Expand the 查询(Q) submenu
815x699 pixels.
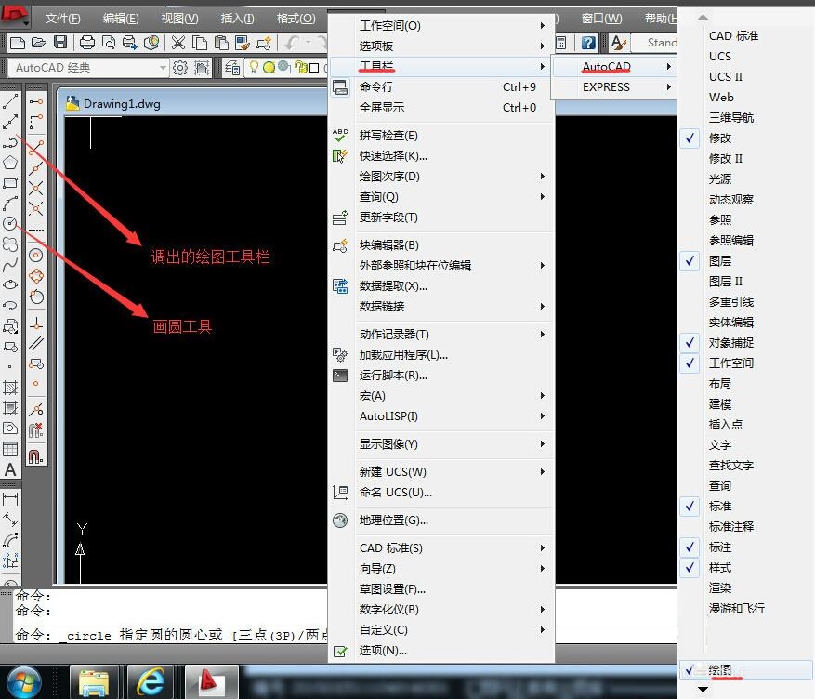pyautogui.click(x=440, y=197)
